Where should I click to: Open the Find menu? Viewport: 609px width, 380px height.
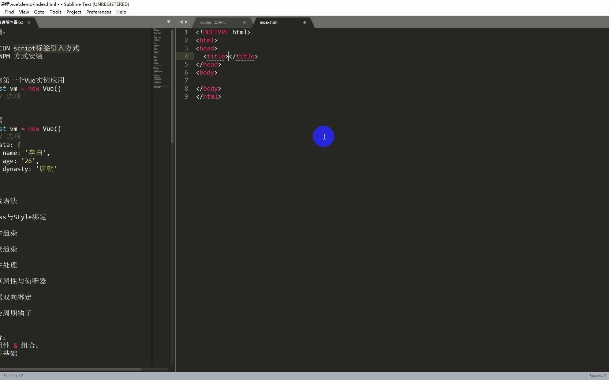(10, 12)
